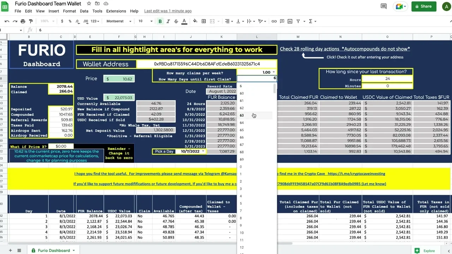Screen dimensions: 452x254
Task: Open the claims per week dropdown arrow
Action: [x=273, y=72]
